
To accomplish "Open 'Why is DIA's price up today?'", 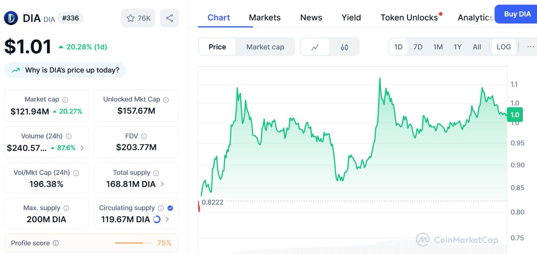I will coord(65,70).
